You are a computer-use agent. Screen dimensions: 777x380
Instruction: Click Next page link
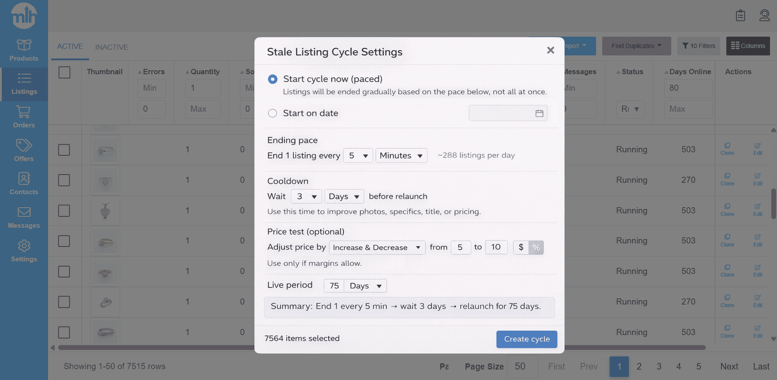(x=729, y=366)
